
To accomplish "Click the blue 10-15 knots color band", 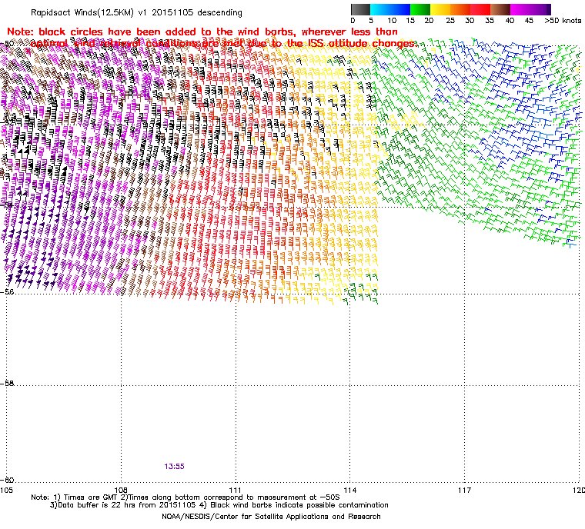I will (x=400, y=9).
